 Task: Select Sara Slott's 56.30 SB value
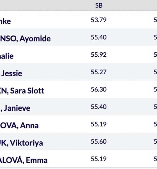[x=99, y=89]
